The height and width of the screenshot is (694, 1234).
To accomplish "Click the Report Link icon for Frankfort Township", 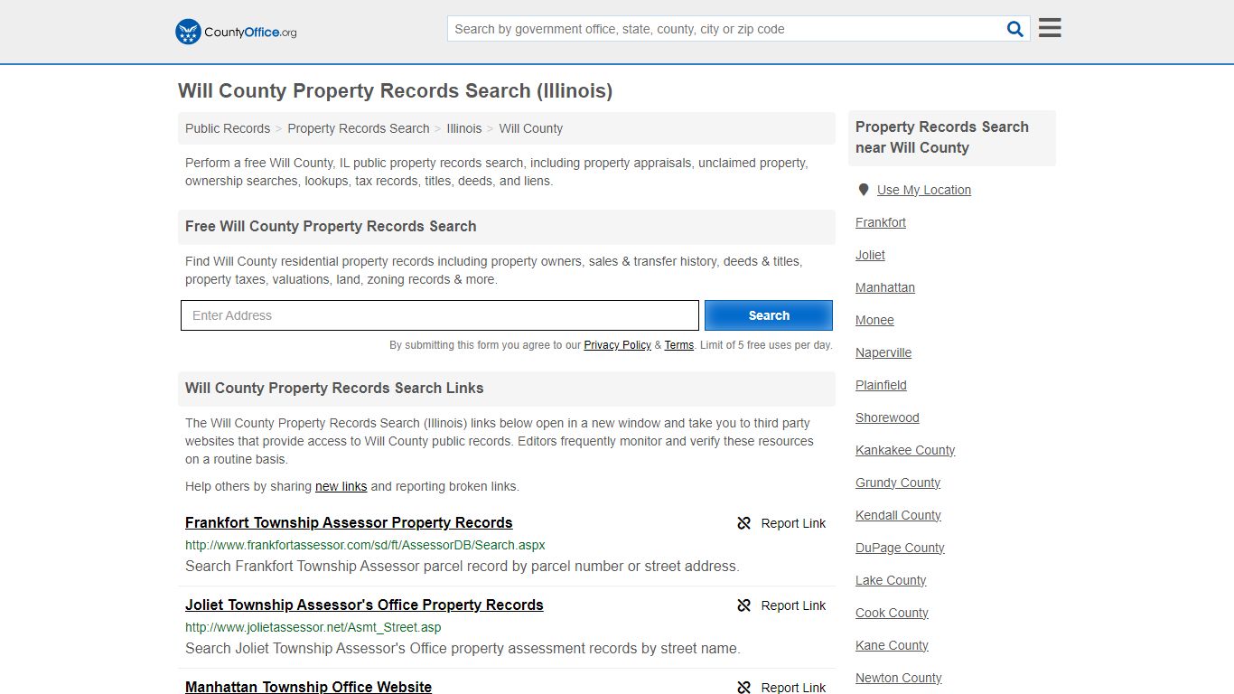I will pyautogui.click(x=744, y=523).
